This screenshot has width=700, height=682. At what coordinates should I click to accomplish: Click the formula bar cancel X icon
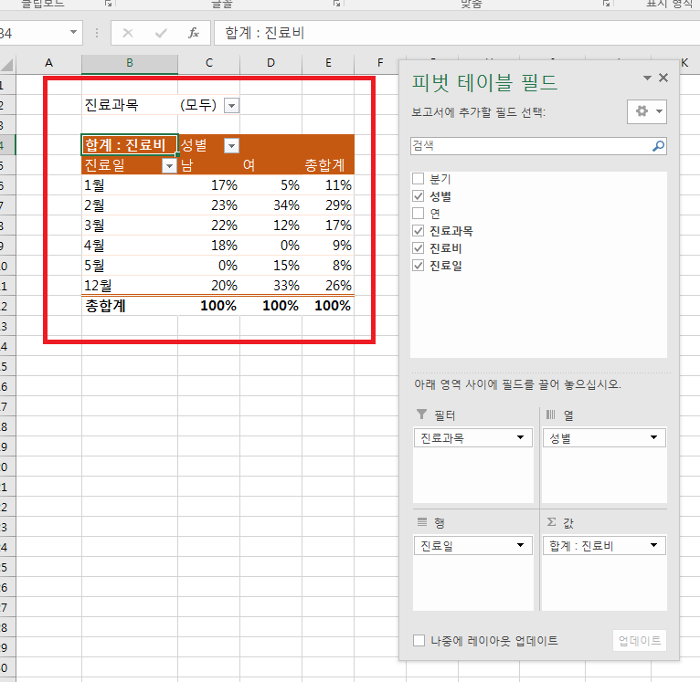click(128, 33)
